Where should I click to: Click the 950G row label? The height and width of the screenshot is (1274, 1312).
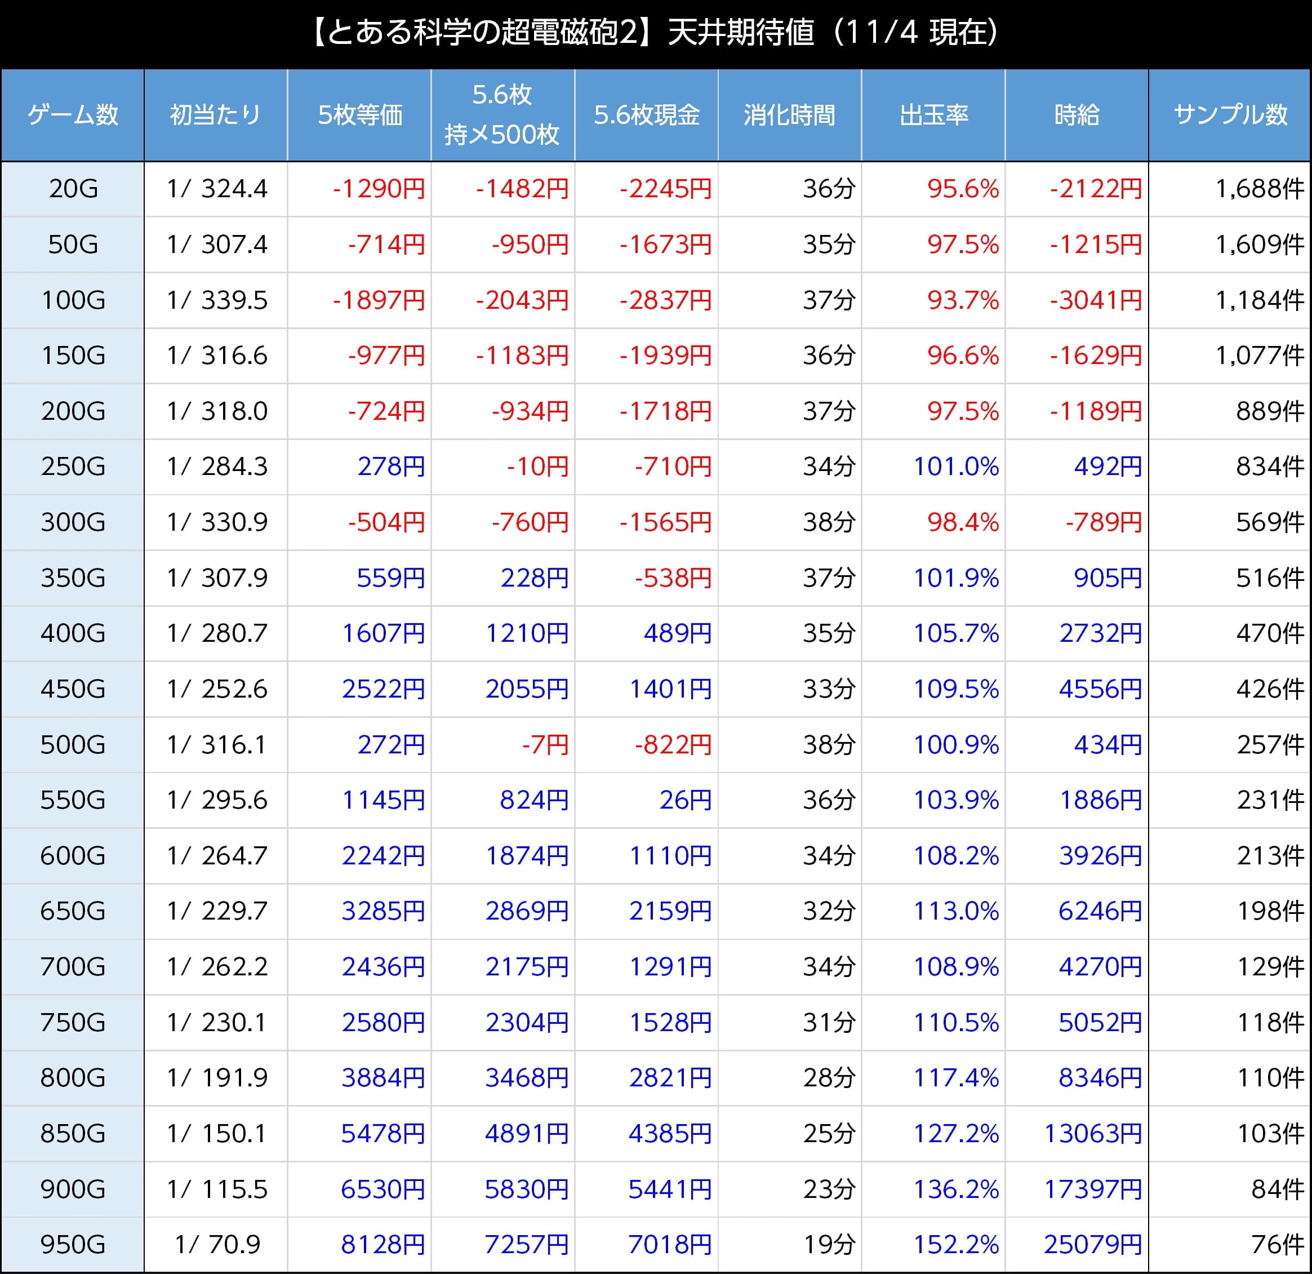pyautogui.click(x=73, y=1245)
